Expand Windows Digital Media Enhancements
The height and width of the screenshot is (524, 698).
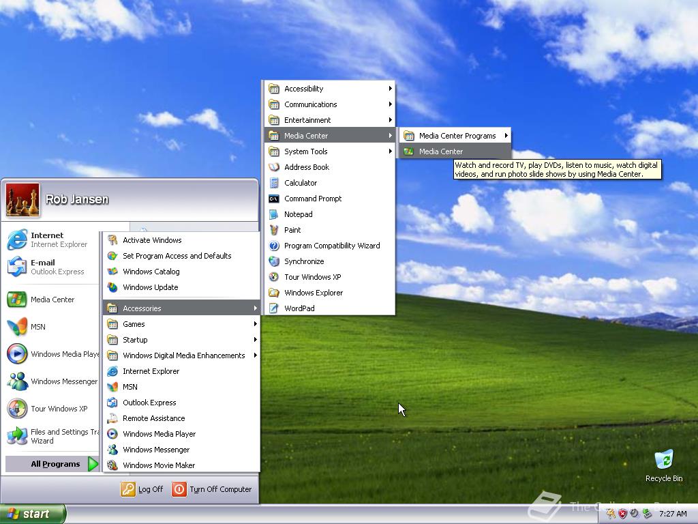(181, 355)
